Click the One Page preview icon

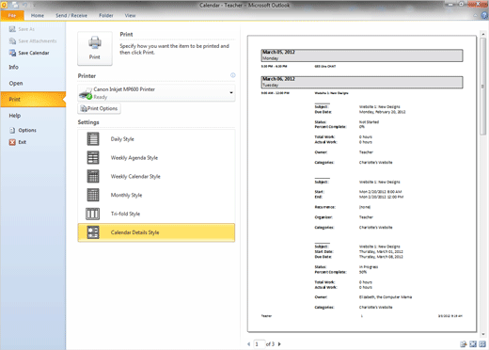[x=473, y=344]
